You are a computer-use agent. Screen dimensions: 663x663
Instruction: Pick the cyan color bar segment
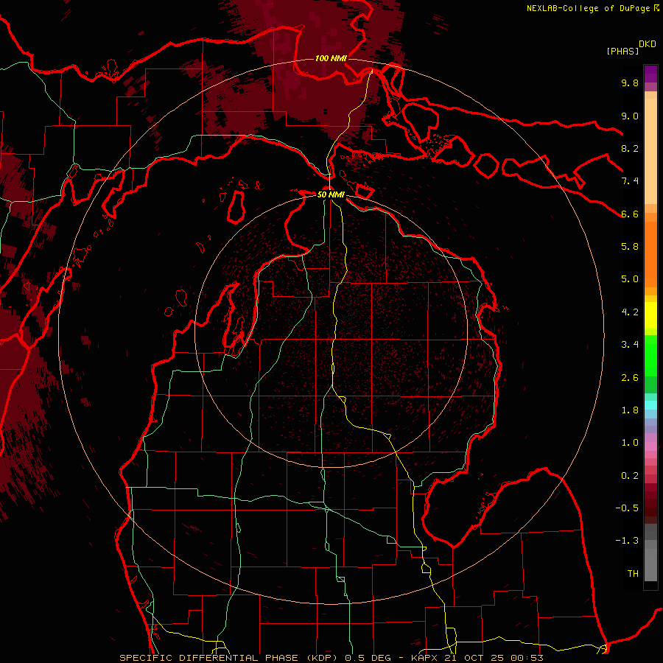pyautogui.click(x=650, y=405)
